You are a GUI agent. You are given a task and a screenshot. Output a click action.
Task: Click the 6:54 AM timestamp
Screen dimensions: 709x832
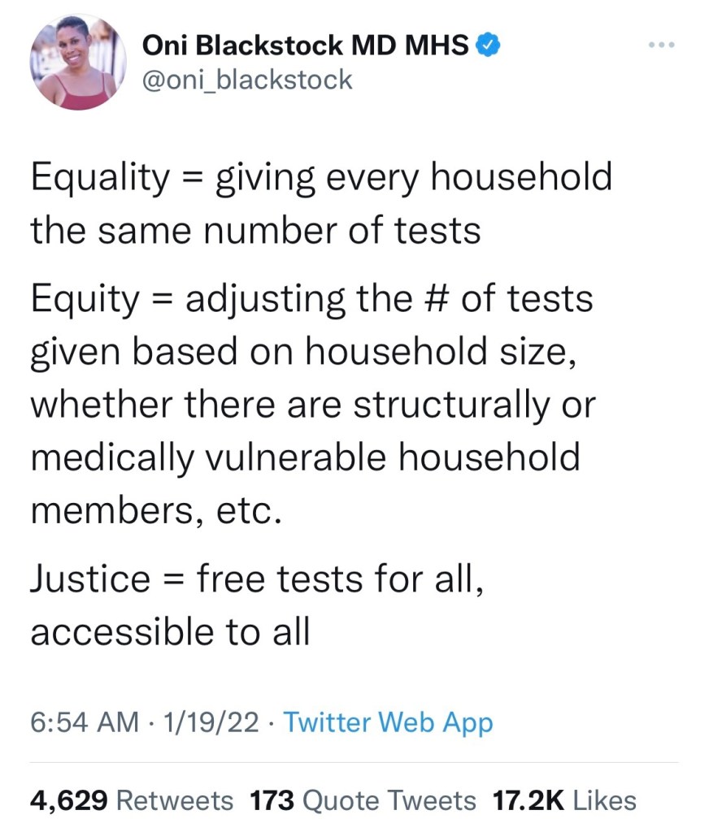click(x=85, y=721)
